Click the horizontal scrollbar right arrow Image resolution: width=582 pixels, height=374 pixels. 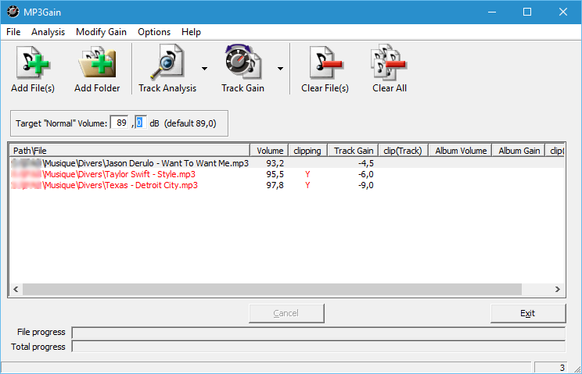point(558,289)
